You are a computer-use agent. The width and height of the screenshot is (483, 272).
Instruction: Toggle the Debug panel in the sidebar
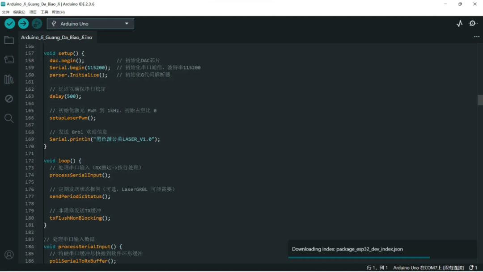click(x=9, y=99)
